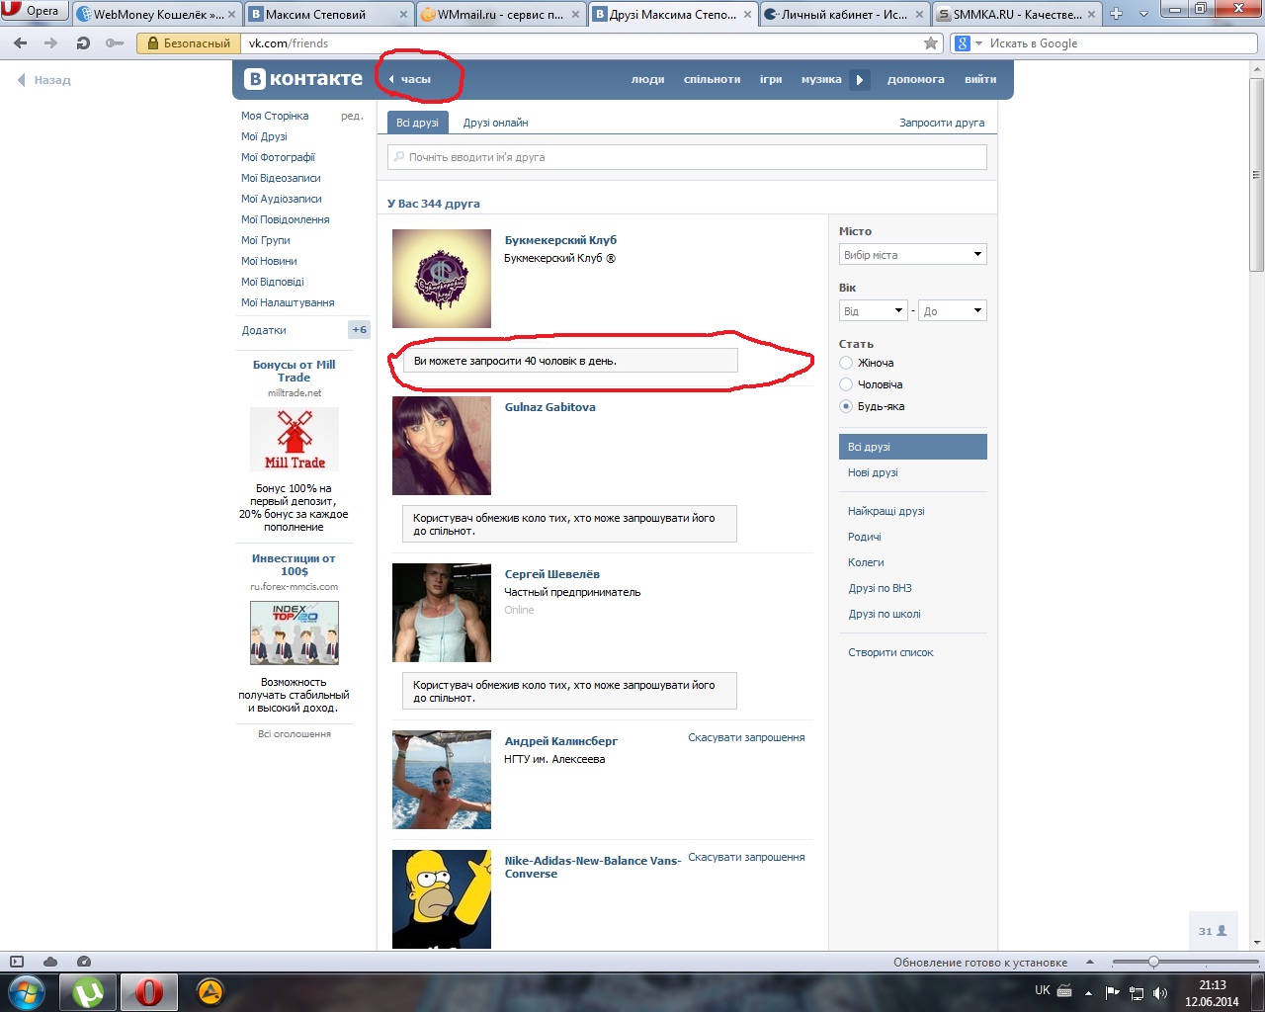Adjust the zoom slider in the status bar

click(x=1152, y=962)
